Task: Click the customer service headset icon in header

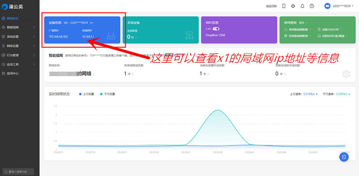Action: 293,6
